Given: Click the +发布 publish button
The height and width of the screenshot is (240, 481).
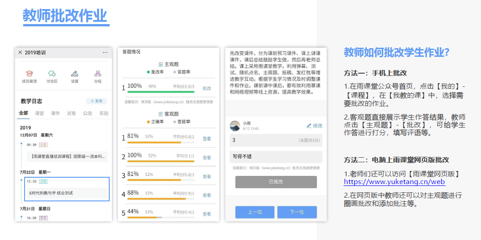Looking at the screenshot, I should [x=96, y=101].
